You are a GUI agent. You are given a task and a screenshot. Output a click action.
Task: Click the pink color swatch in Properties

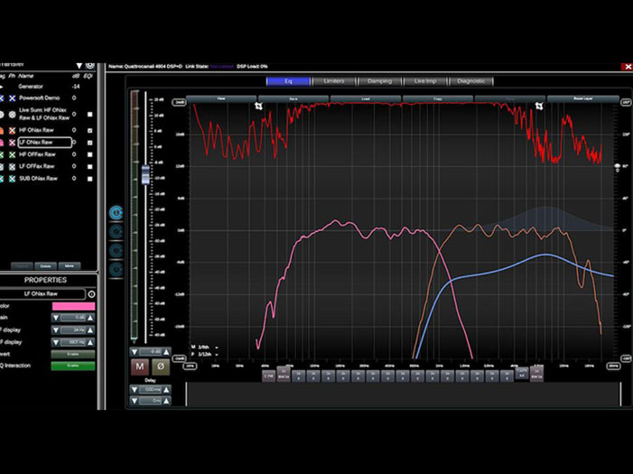coord(73,306)
